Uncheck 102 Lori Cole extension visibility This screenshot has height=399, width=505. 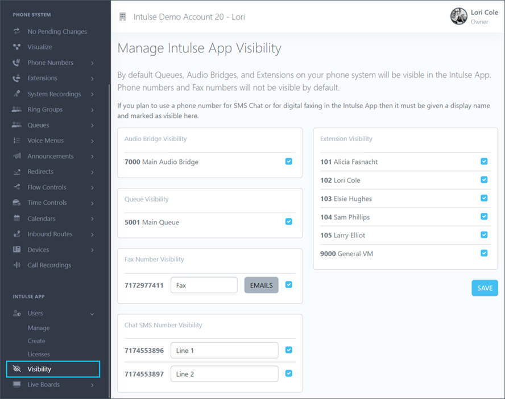(484, 180)
